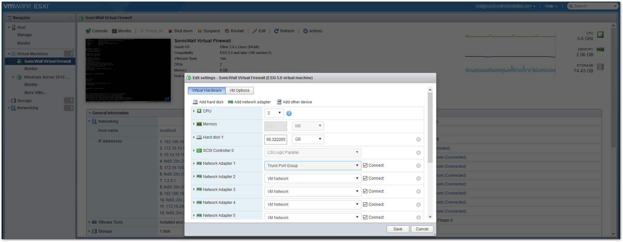Viewport: 623px width, 242px height.
Task: Cancel the Edit settings dialog
Action: tap(422, 229)
